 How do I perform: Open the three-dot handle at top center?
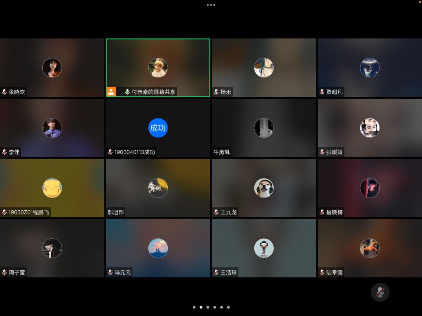pyautogui.click(x=211, y=5)
